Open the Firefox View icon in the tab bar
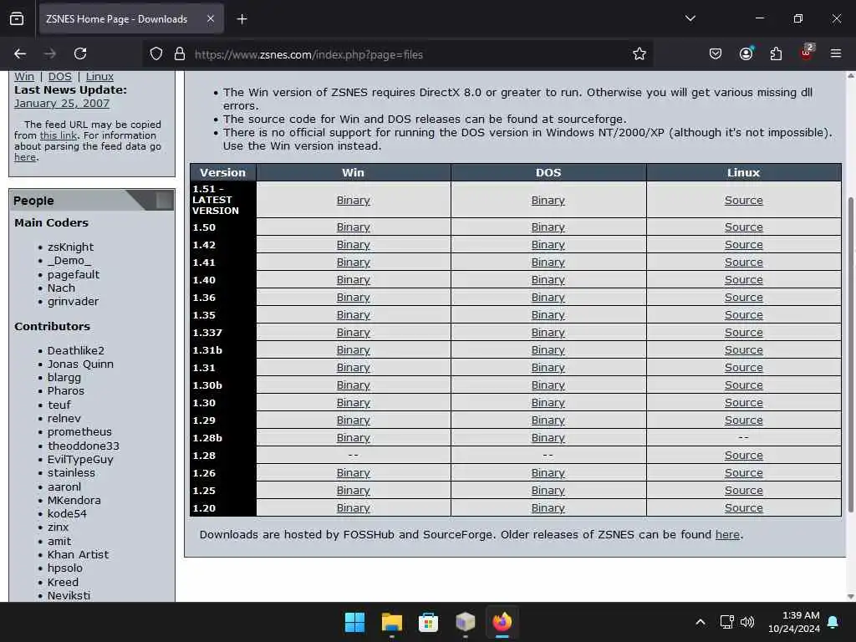The image size is (856, 642). (x=17, y=19)
